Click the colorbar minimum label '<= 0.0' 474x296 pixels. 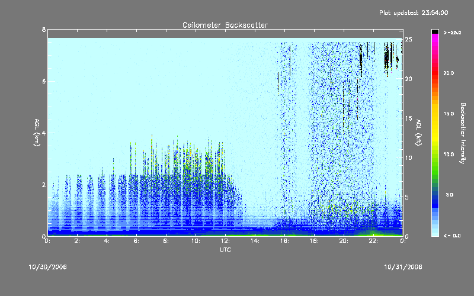pos(452,236)
